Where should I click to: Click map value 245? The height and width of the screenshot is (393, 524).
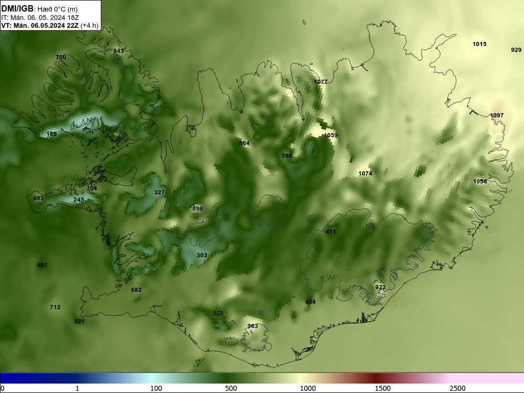[79, 200]
